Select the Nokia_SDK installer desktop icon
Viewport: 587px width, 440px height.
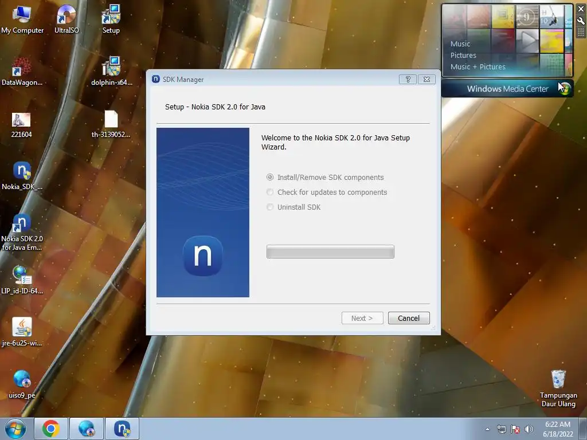[x=22, y=176]
